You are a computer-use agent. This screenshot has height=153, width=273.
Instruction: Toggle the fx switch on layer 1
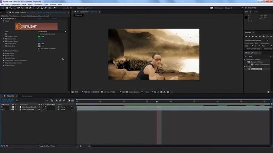(x=46, y=107)
